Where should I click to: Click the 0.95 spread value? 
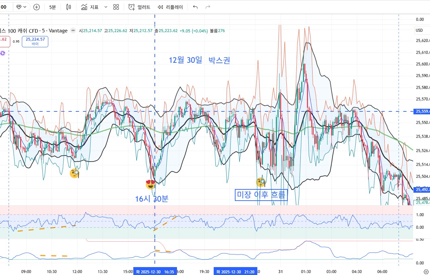(x=16, y=42)
